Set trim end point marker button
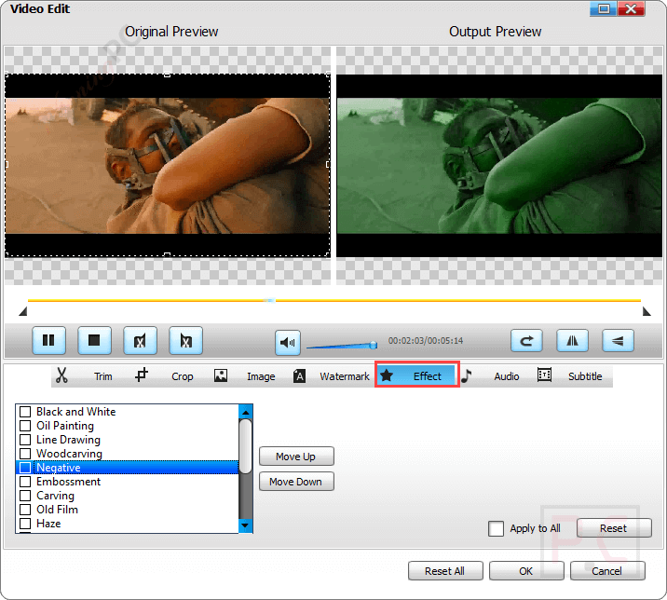This screenshot has height=600, width=667. pos(185,340)
